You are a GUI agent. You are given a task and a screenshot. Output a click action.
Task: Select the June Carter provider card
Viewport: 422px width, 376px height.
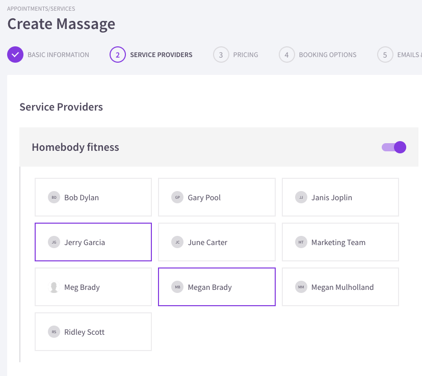click(217, 242)
